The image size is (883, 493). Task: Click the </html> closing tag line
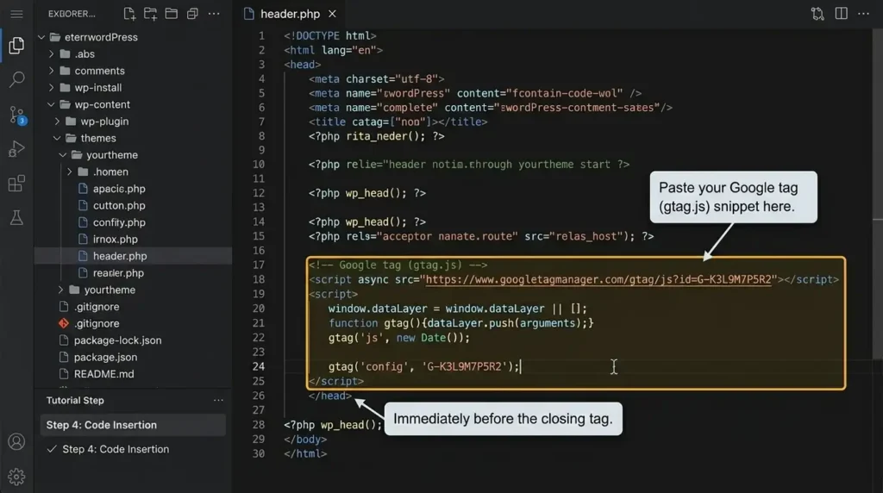305,453
